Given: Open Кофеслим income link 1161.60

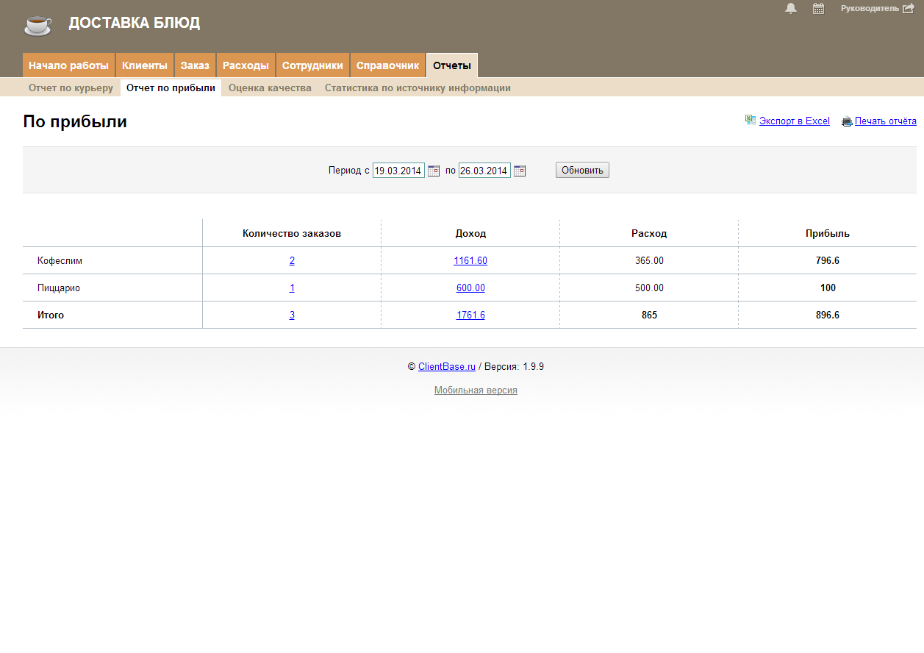Looking at the screenshot, I should (470, 261).
